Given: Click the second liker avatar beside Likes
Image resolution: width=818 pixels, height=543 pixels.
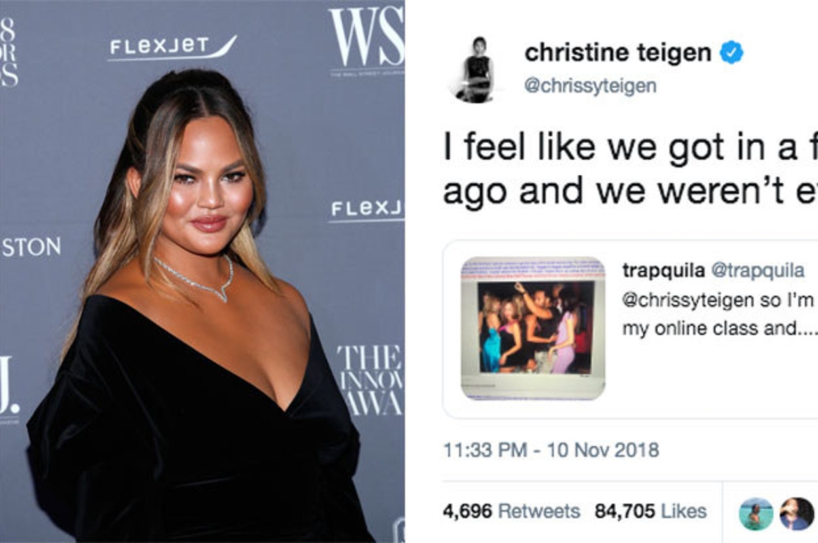Looking at the screenshot, I should 796,513.
